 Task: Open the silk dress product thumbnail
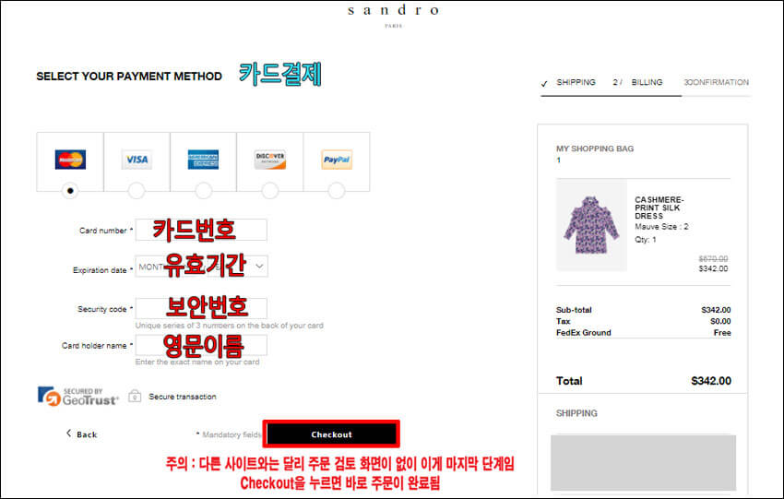pos(591,225)
